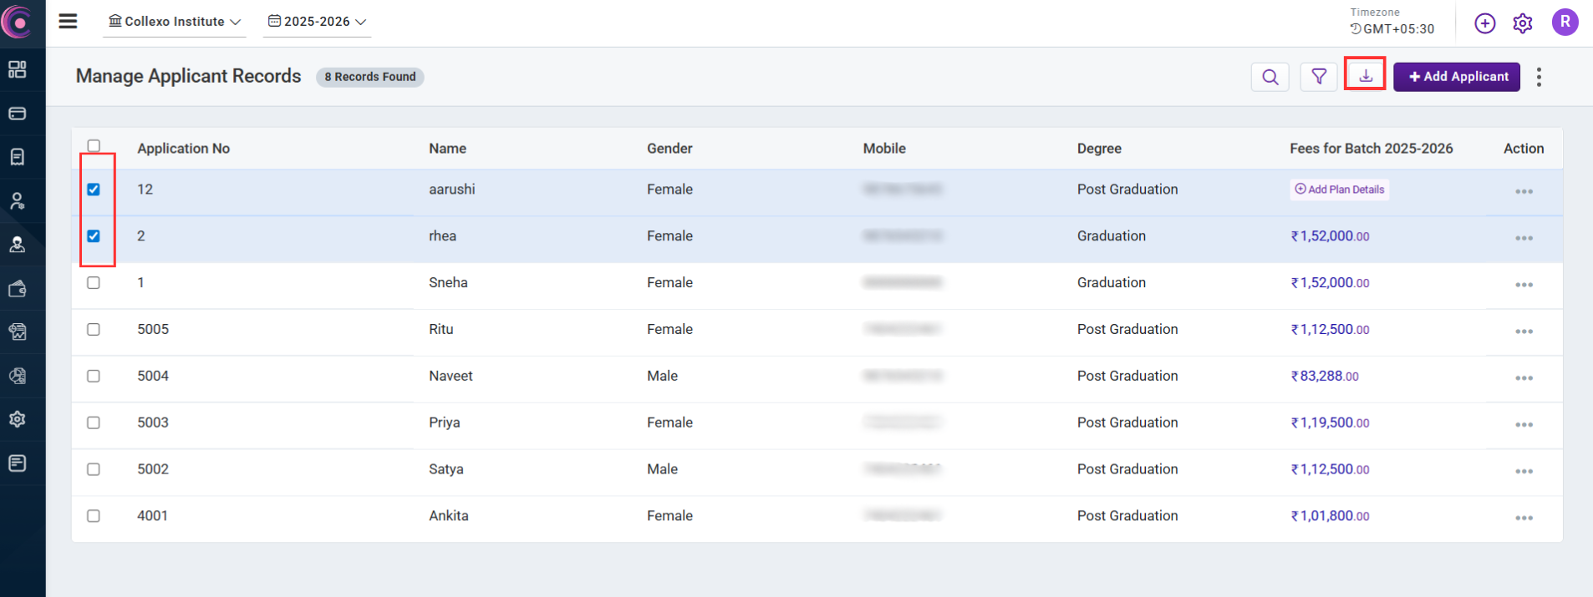1593x597 pixels.
Task: Open the vertical three-dot more options menu
Action: click(1539, 77)
